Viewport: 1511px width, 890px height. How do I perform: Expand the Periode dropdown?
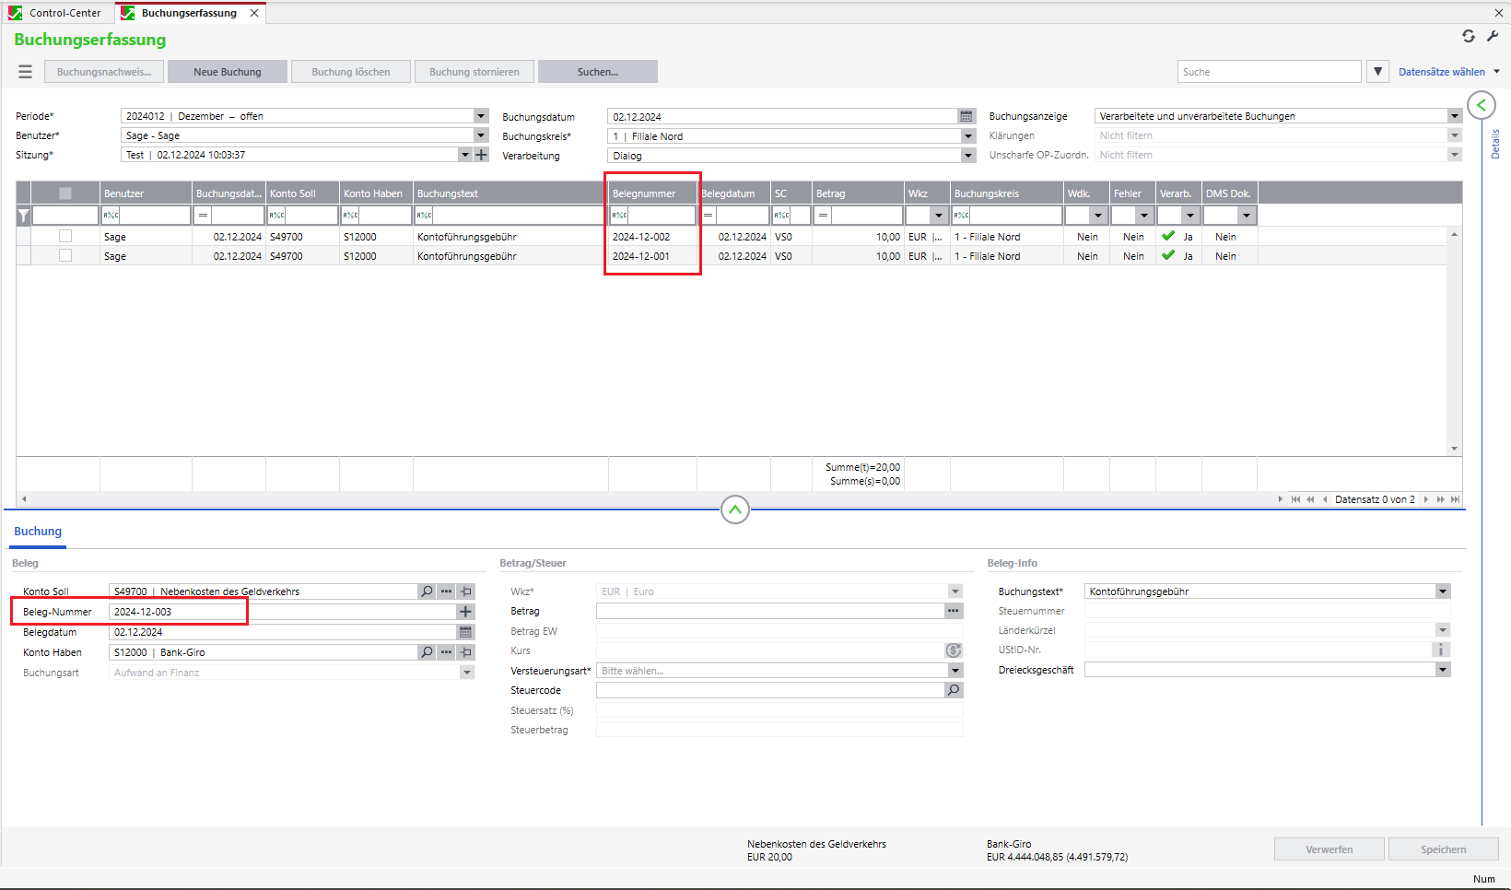tap(481, 116)
